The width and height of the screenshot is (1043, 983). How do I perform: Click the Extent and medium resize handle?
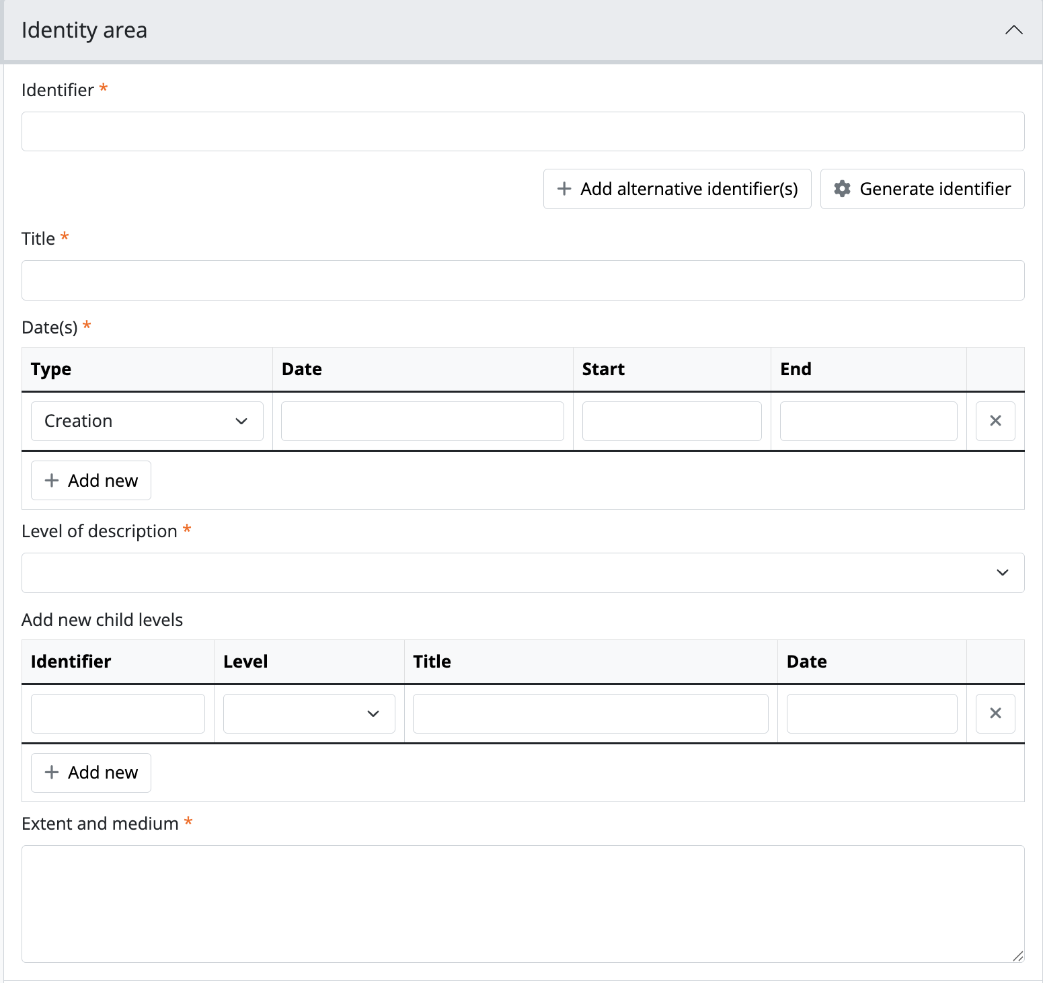click(x=1017, y=955)
